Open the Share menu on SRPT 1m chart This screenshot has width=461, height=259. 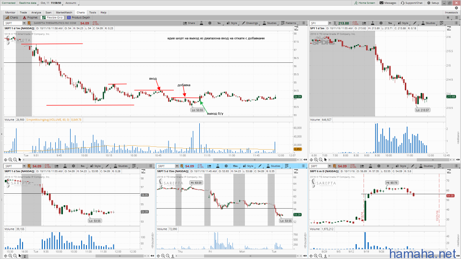coord(189,23)
